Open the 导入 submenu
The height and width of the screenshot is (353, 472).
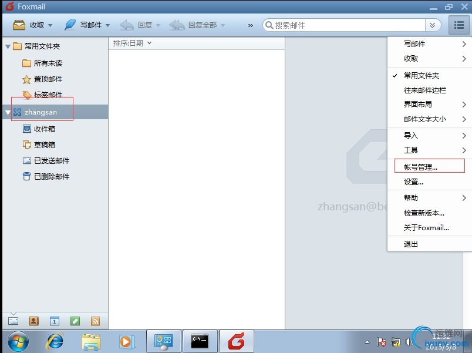430,136
